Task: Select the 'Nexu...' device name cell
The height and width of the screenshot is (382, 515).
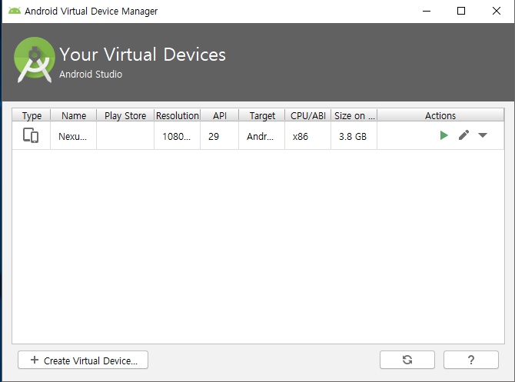Action: pos(73,136)
